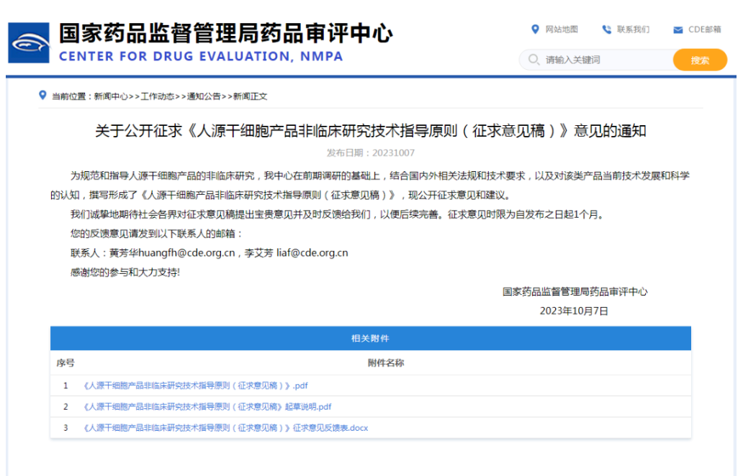Click the 国家药品监督管理局药品审评中心 header title
The height and width of the screenshot is (476, 743).
225,33
